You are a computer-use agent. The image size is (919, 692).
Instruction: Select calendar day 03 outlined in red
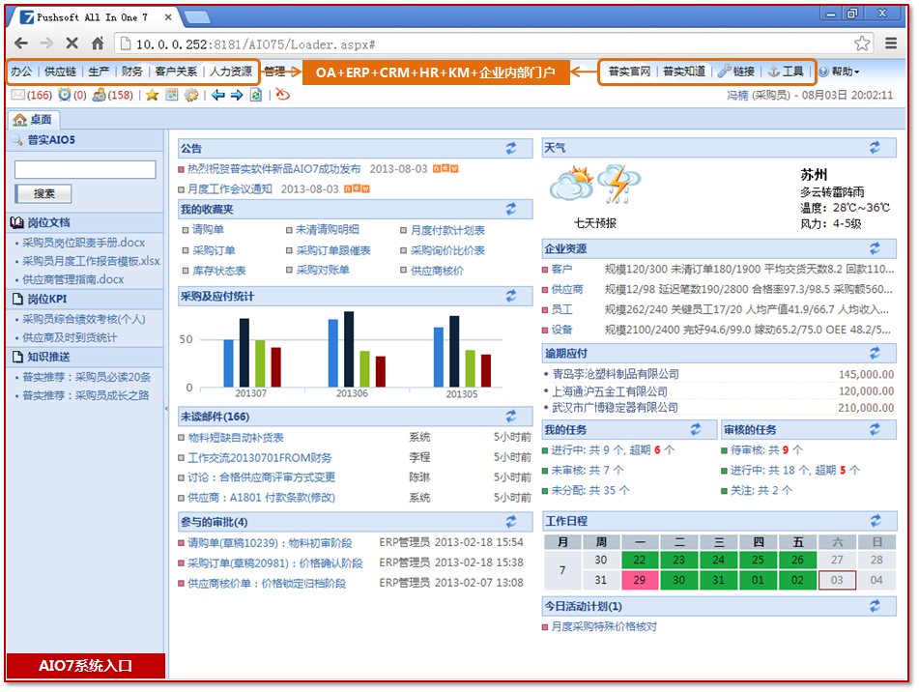pyautogui.click(x=836, y=580)
